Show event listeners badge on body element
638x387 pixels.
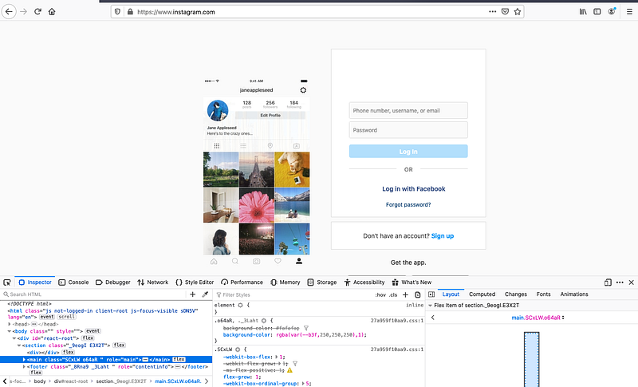(93, 331)
